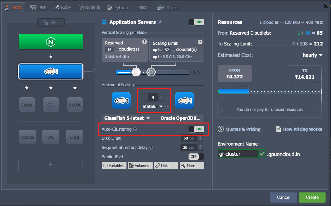Open the Quotas & Pricing link
Viewport: 331px width, 206px height.
click(243, 129)
